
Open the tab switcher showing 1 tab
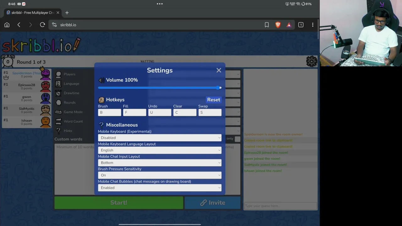click(x=301, y=25)
